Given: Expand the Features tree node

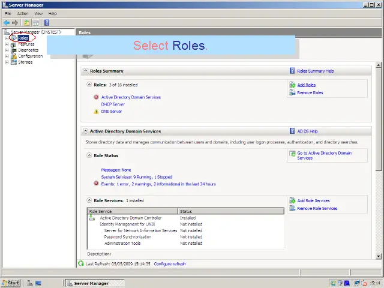Looking at the screenshot, I should (x=7, y=44).
